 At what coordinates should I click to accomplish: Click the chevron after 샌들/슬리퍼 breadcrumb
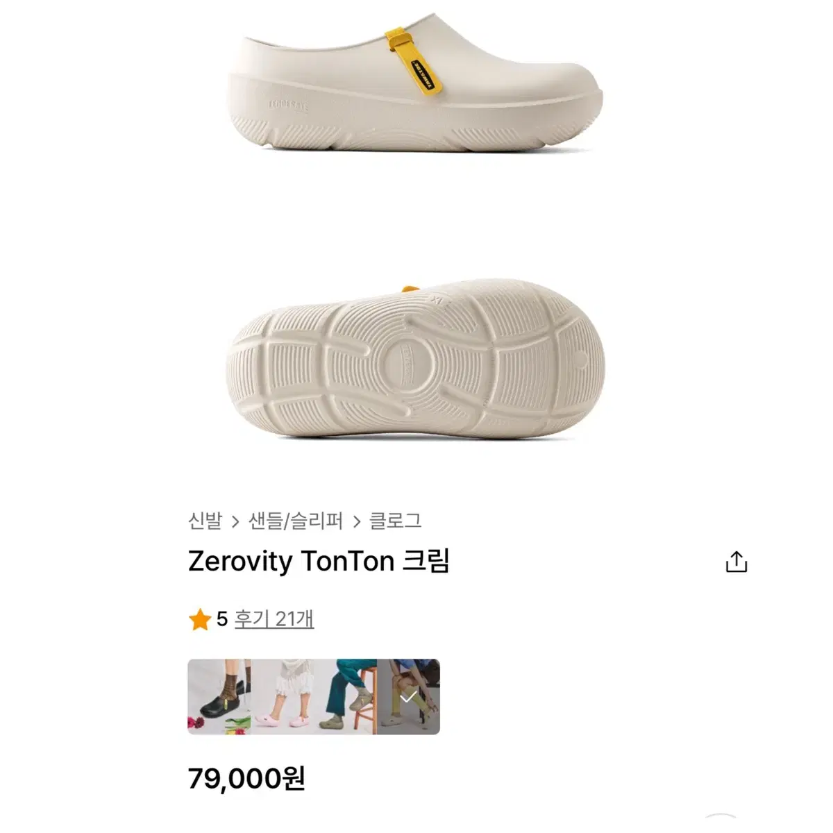[356, 521]
